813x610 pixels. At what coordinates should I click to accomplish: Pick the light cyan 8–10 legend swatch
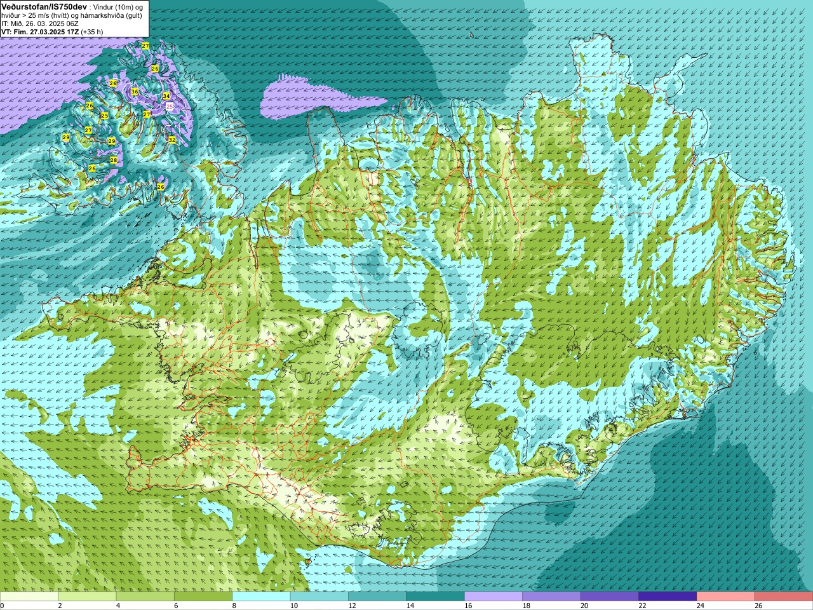point(261,597)
